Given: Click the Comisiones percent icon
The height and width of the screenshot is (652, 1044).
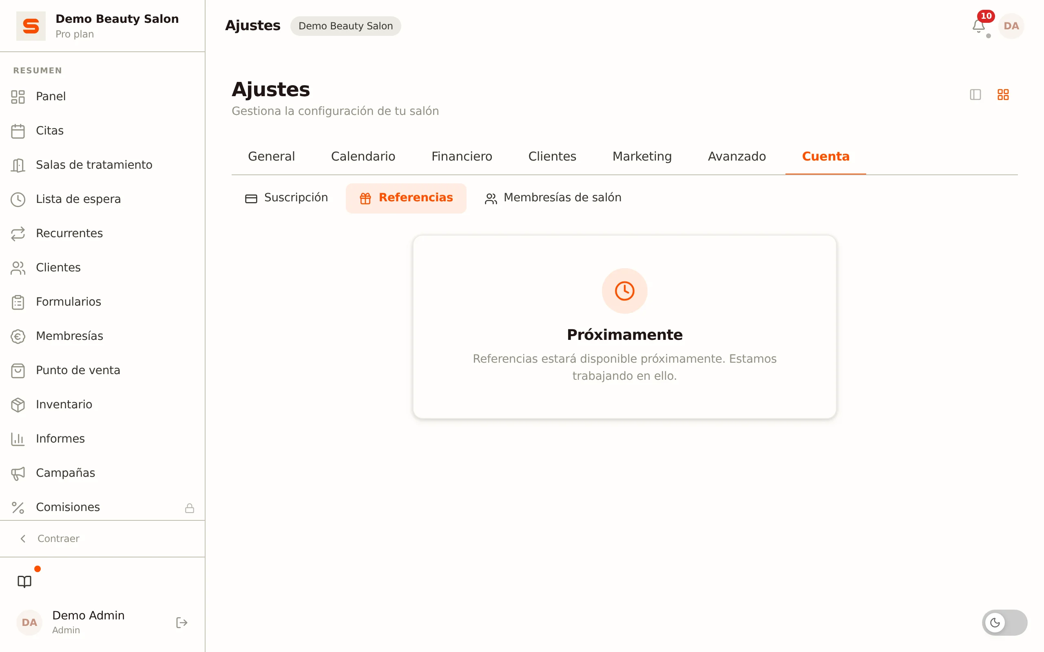Looking at the screenshot, I should 18,508.
